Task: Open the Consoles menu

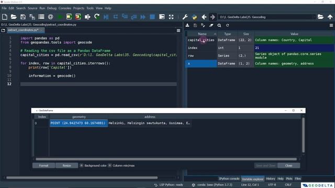Action: [x=65, y=8]
